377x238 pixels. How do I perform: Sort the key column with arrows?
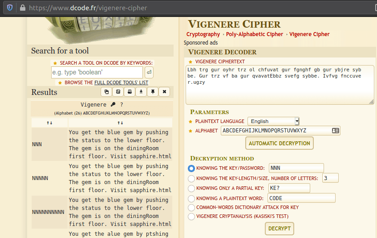point(49,123)
